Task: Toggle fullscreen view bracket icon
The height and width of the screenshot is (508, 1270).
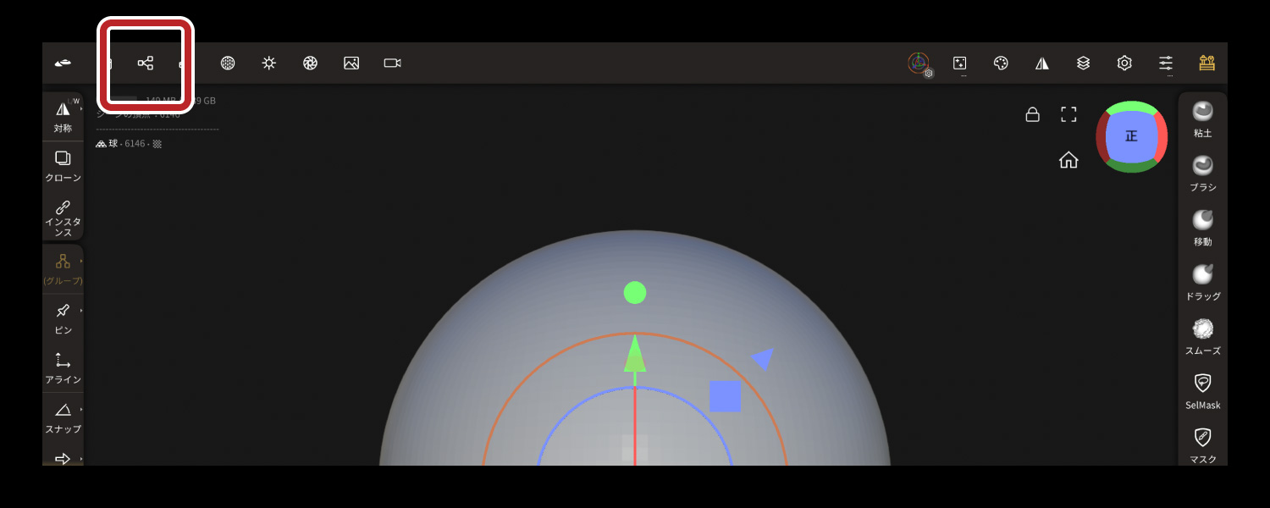Action: coord(1068,114)
